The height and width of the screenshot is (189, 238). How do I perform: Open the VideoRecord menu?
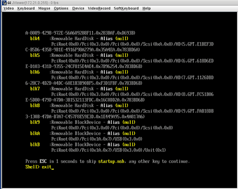point(99,8)
